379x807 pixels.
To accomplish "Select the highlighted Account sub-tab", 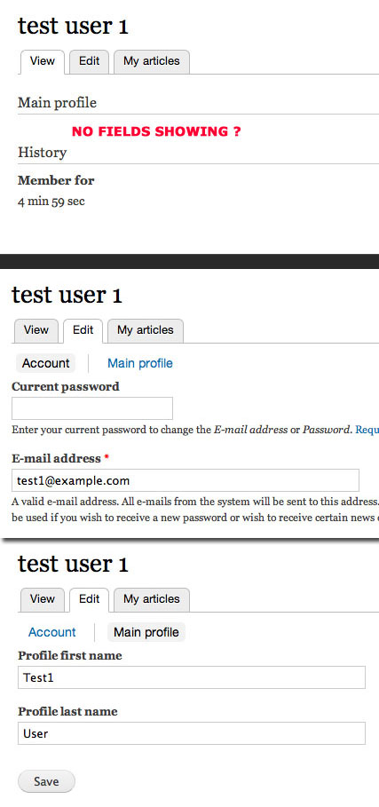I will click(46, 363).
